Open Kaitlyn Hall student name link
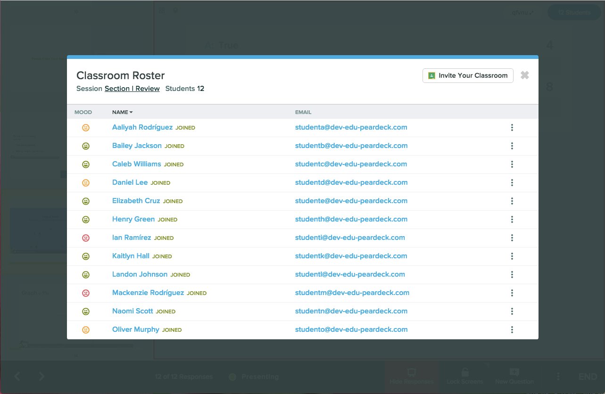This screenshot has width=605, height=394. [131, 256]
